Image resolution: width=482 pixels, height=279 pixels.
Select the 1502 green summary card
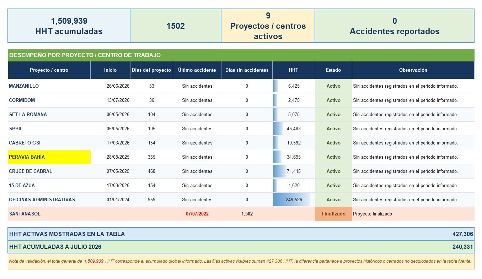click(176, 26)
